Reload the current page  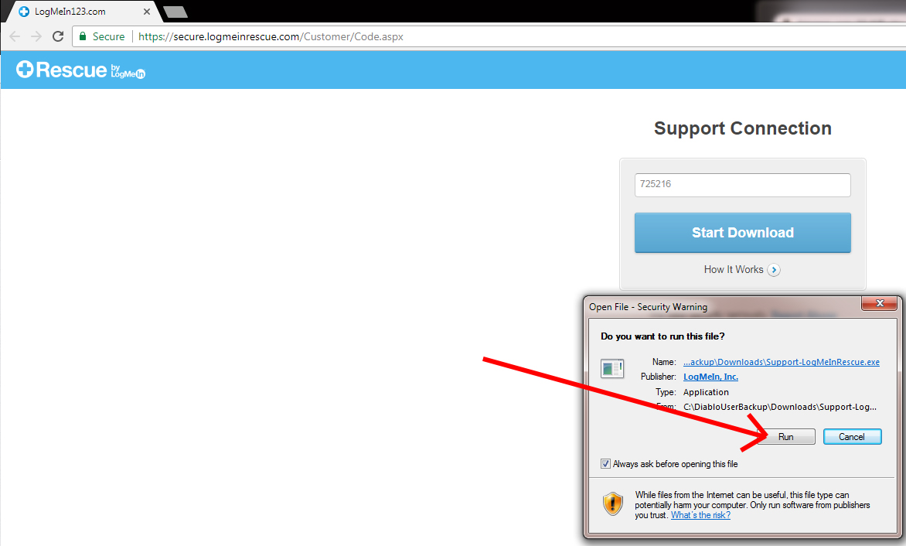click(58, 36)
